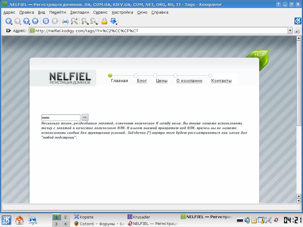Click the NELFIEL site logo
The height and width of the screenshot is (227, 303).
(x=70, y=78)
